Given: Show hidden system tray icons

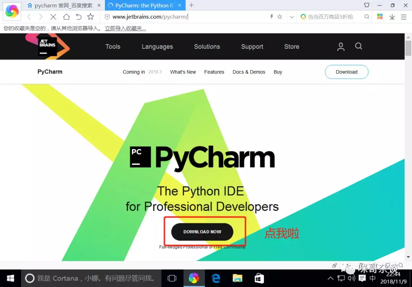Looking at the screenshot, I should (x=330, y=278).
